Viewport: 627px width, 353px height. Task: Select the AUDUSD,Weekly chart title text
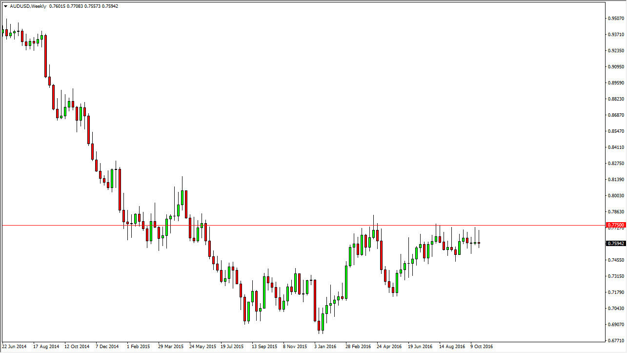coord(28,6)
